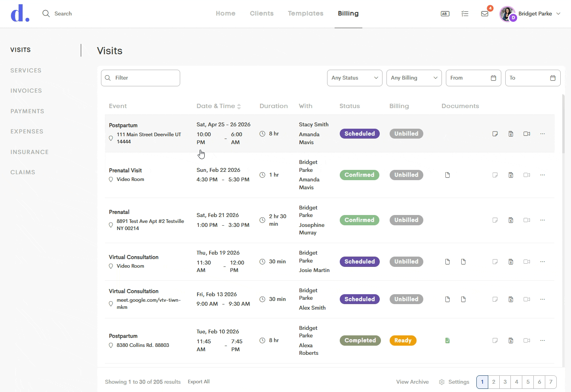Click View Archive link

(413, 382)
